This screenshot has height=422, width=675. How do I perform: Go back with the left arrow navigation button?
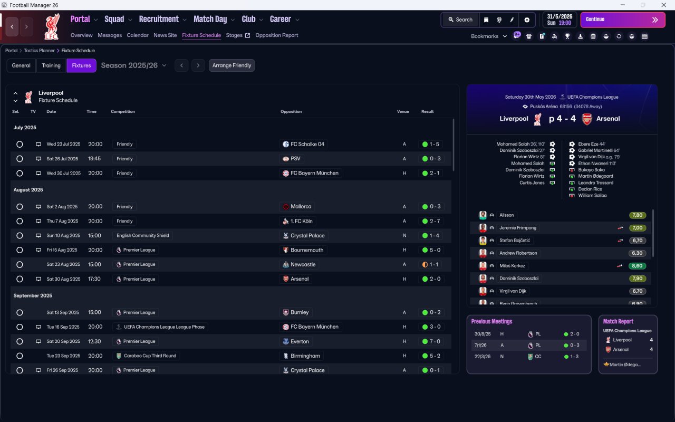[12, 26]
